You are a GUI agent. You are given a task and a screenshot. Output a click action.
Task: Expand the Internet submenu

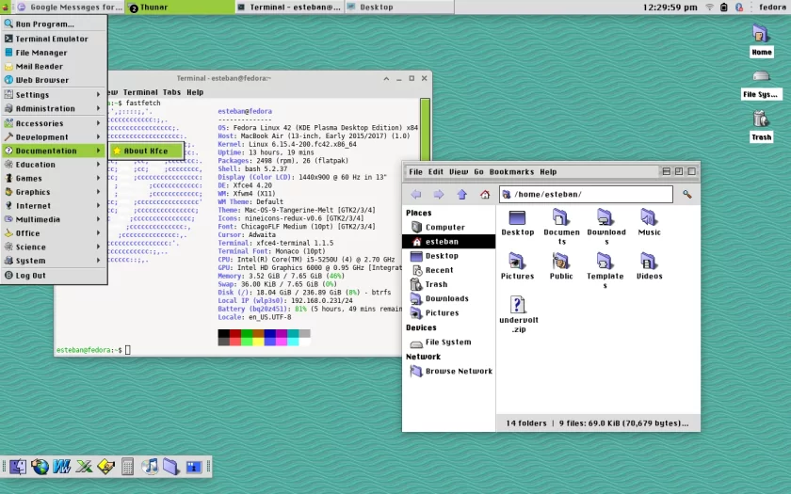point(54,206)
